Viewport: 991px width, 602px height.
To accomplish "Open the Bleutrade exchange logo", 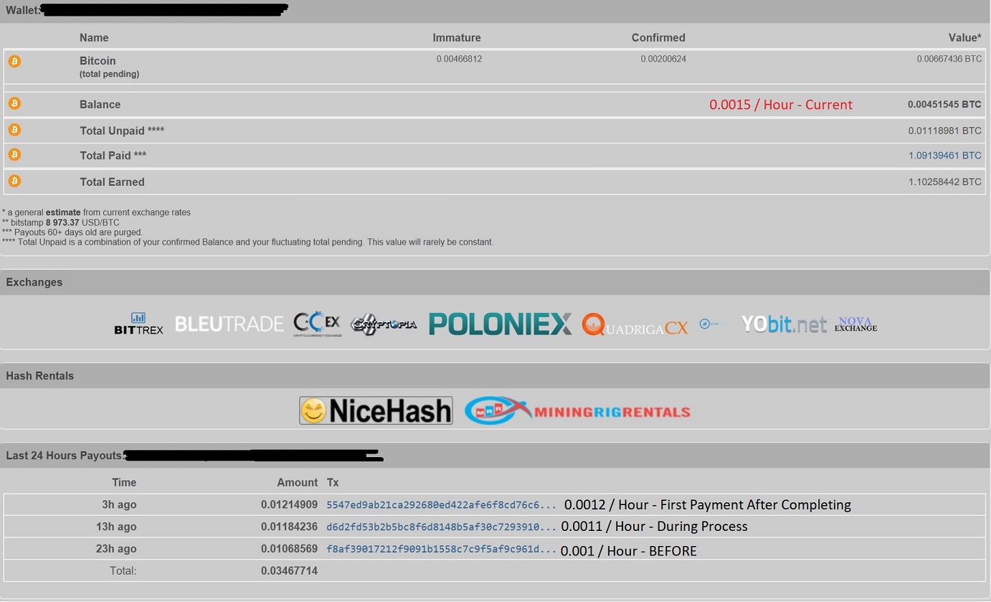I will pyautogui.click(x=229, y=324).
